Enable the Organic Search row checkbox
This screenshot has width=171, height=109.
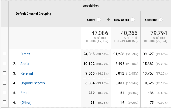[x=4, y=83]
